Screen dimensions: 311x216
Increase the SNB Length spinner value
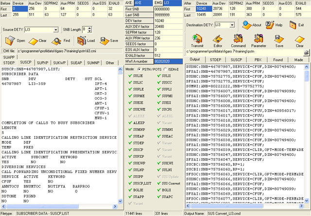[89, 28]
